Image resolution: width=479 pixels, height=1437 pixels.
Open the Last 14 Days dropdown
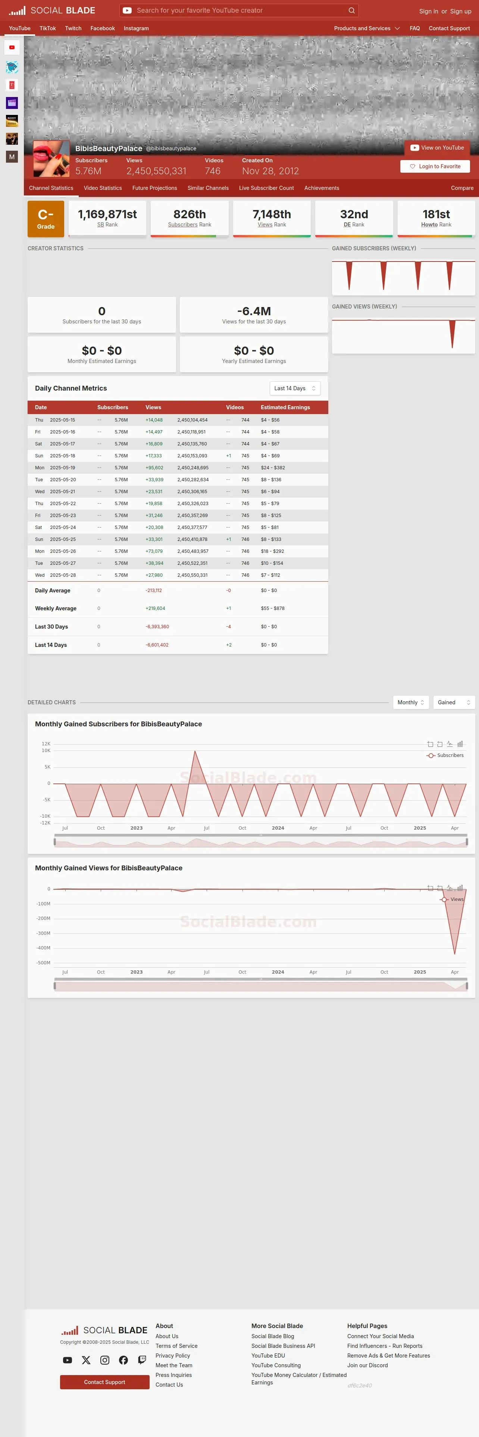point(295,388)
